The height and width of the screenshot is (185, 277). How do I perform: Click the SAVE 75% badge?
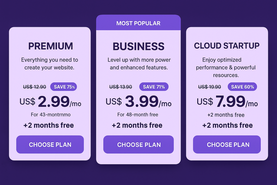64,87
